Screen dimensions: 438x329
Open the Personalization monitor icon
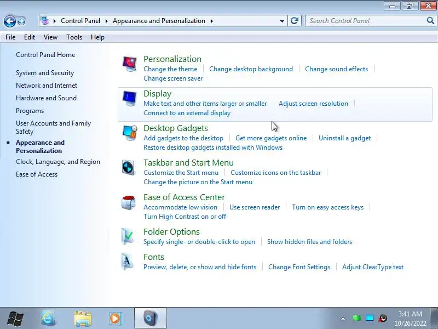129,64
